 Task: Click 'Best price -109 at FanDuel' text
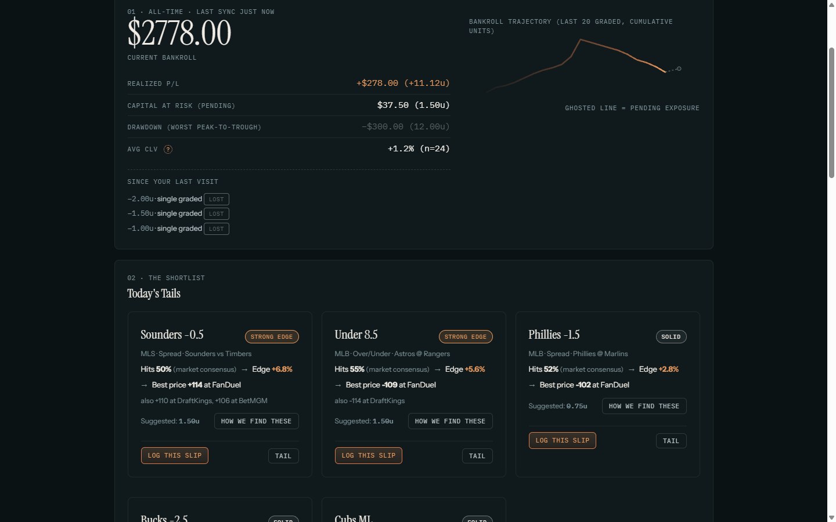point(391,385)
